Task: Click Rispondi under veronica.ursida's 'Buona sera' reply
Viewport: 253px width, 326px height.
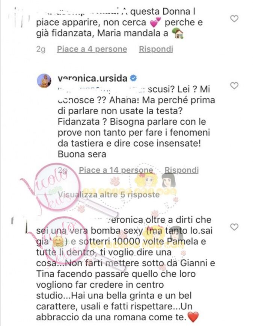Action: [182, 170]
